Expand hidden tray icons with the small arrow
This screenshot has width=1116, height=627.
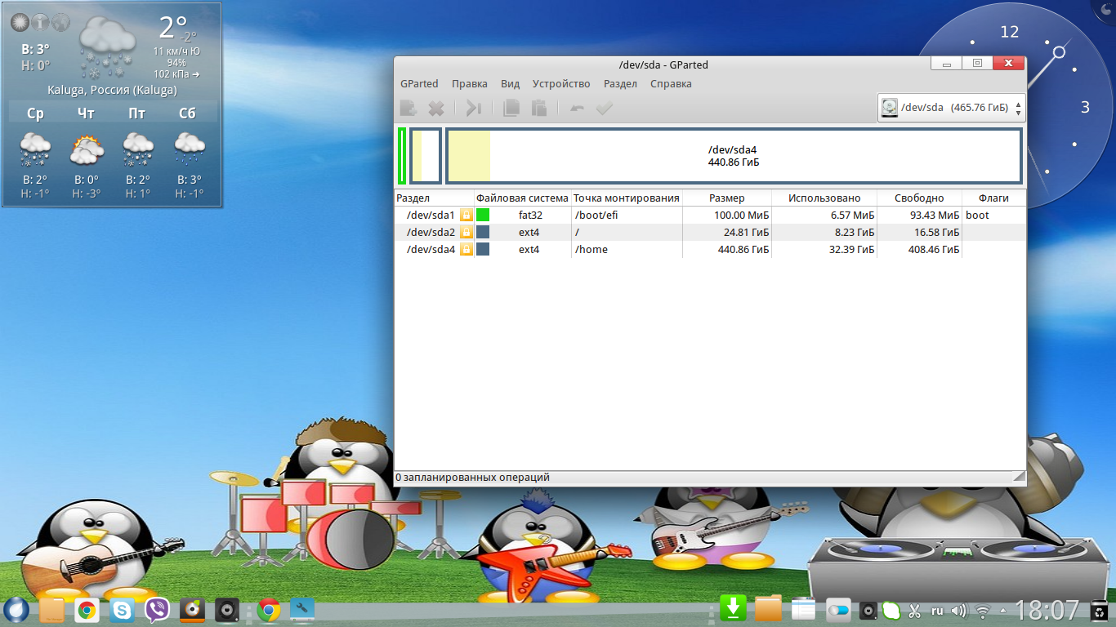(1003, 611)
